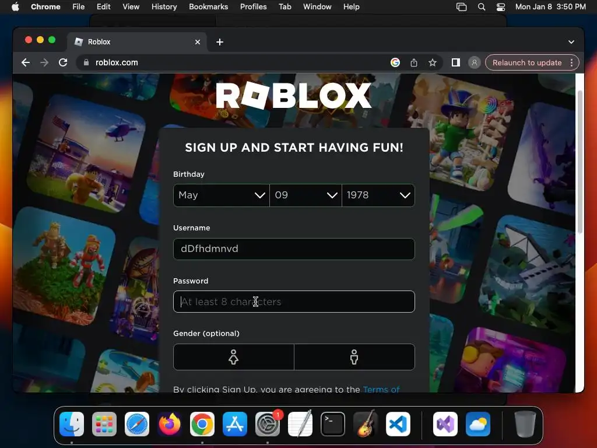Open Terminal from the dock

point(333,424)
